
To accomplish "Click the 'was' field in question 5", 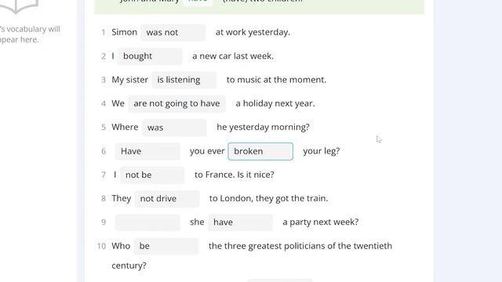I will click(174, 127).
